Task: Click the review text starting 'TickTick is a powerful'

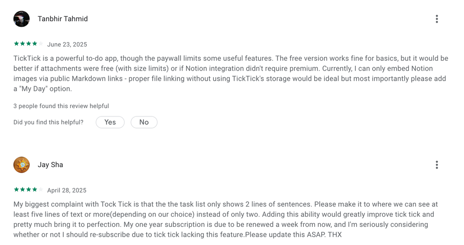Action: click(x=231, y=73)
